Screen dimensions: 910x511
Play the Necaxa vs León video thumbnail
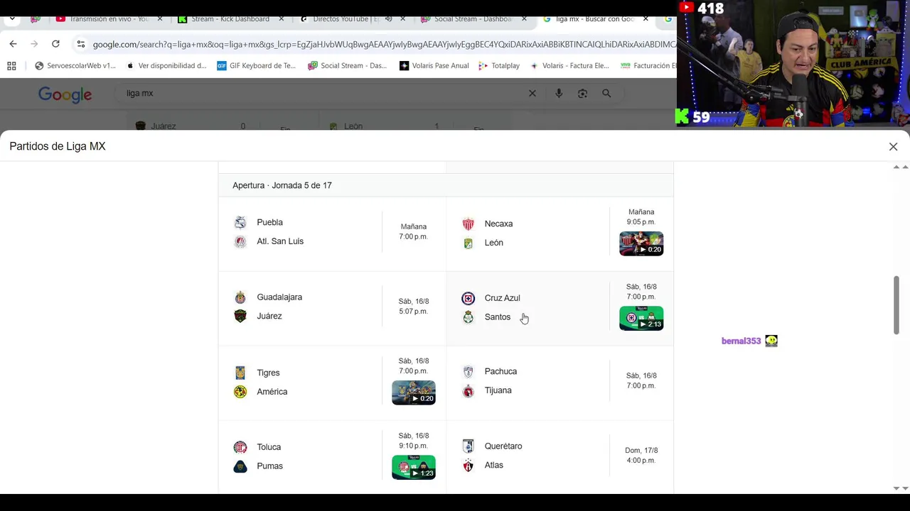(641, 243)
